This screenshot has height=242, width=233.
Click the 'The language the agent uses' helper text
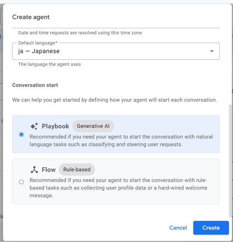pyautogui.click(x=50, y=64)
